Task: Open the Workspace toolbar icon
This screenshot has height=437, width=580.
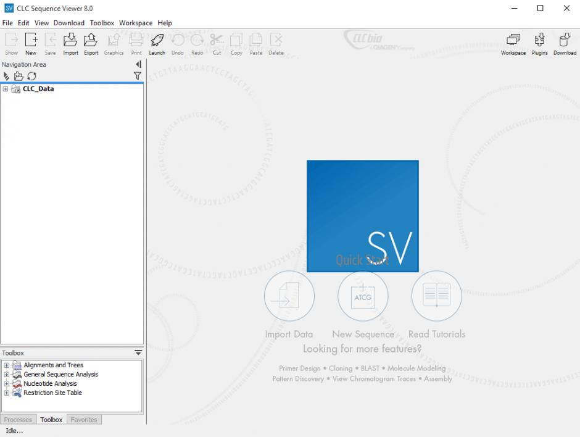Action: point(513,44)
